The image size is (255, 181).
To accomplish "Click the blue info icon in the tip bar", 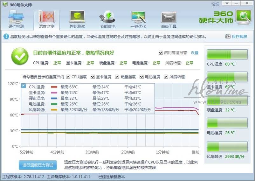I will point(6,37).
